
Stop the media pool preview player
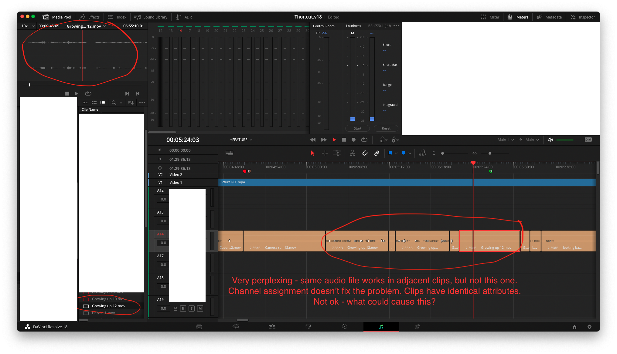[x=67, y=93]
